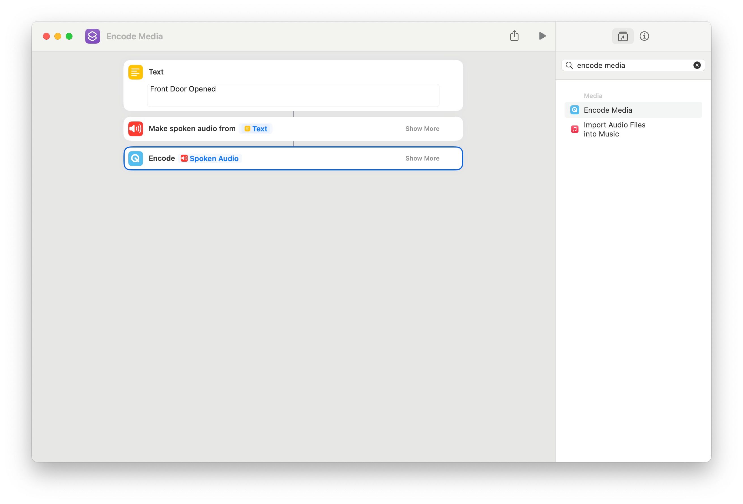The height and width of the screenshot is (504, 743).
Task: Select the blue Encode action icon
Action: pos(135,158)
